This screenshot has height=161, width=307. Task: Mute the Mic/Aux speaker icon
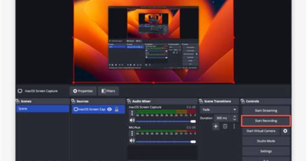pos(132,141)
